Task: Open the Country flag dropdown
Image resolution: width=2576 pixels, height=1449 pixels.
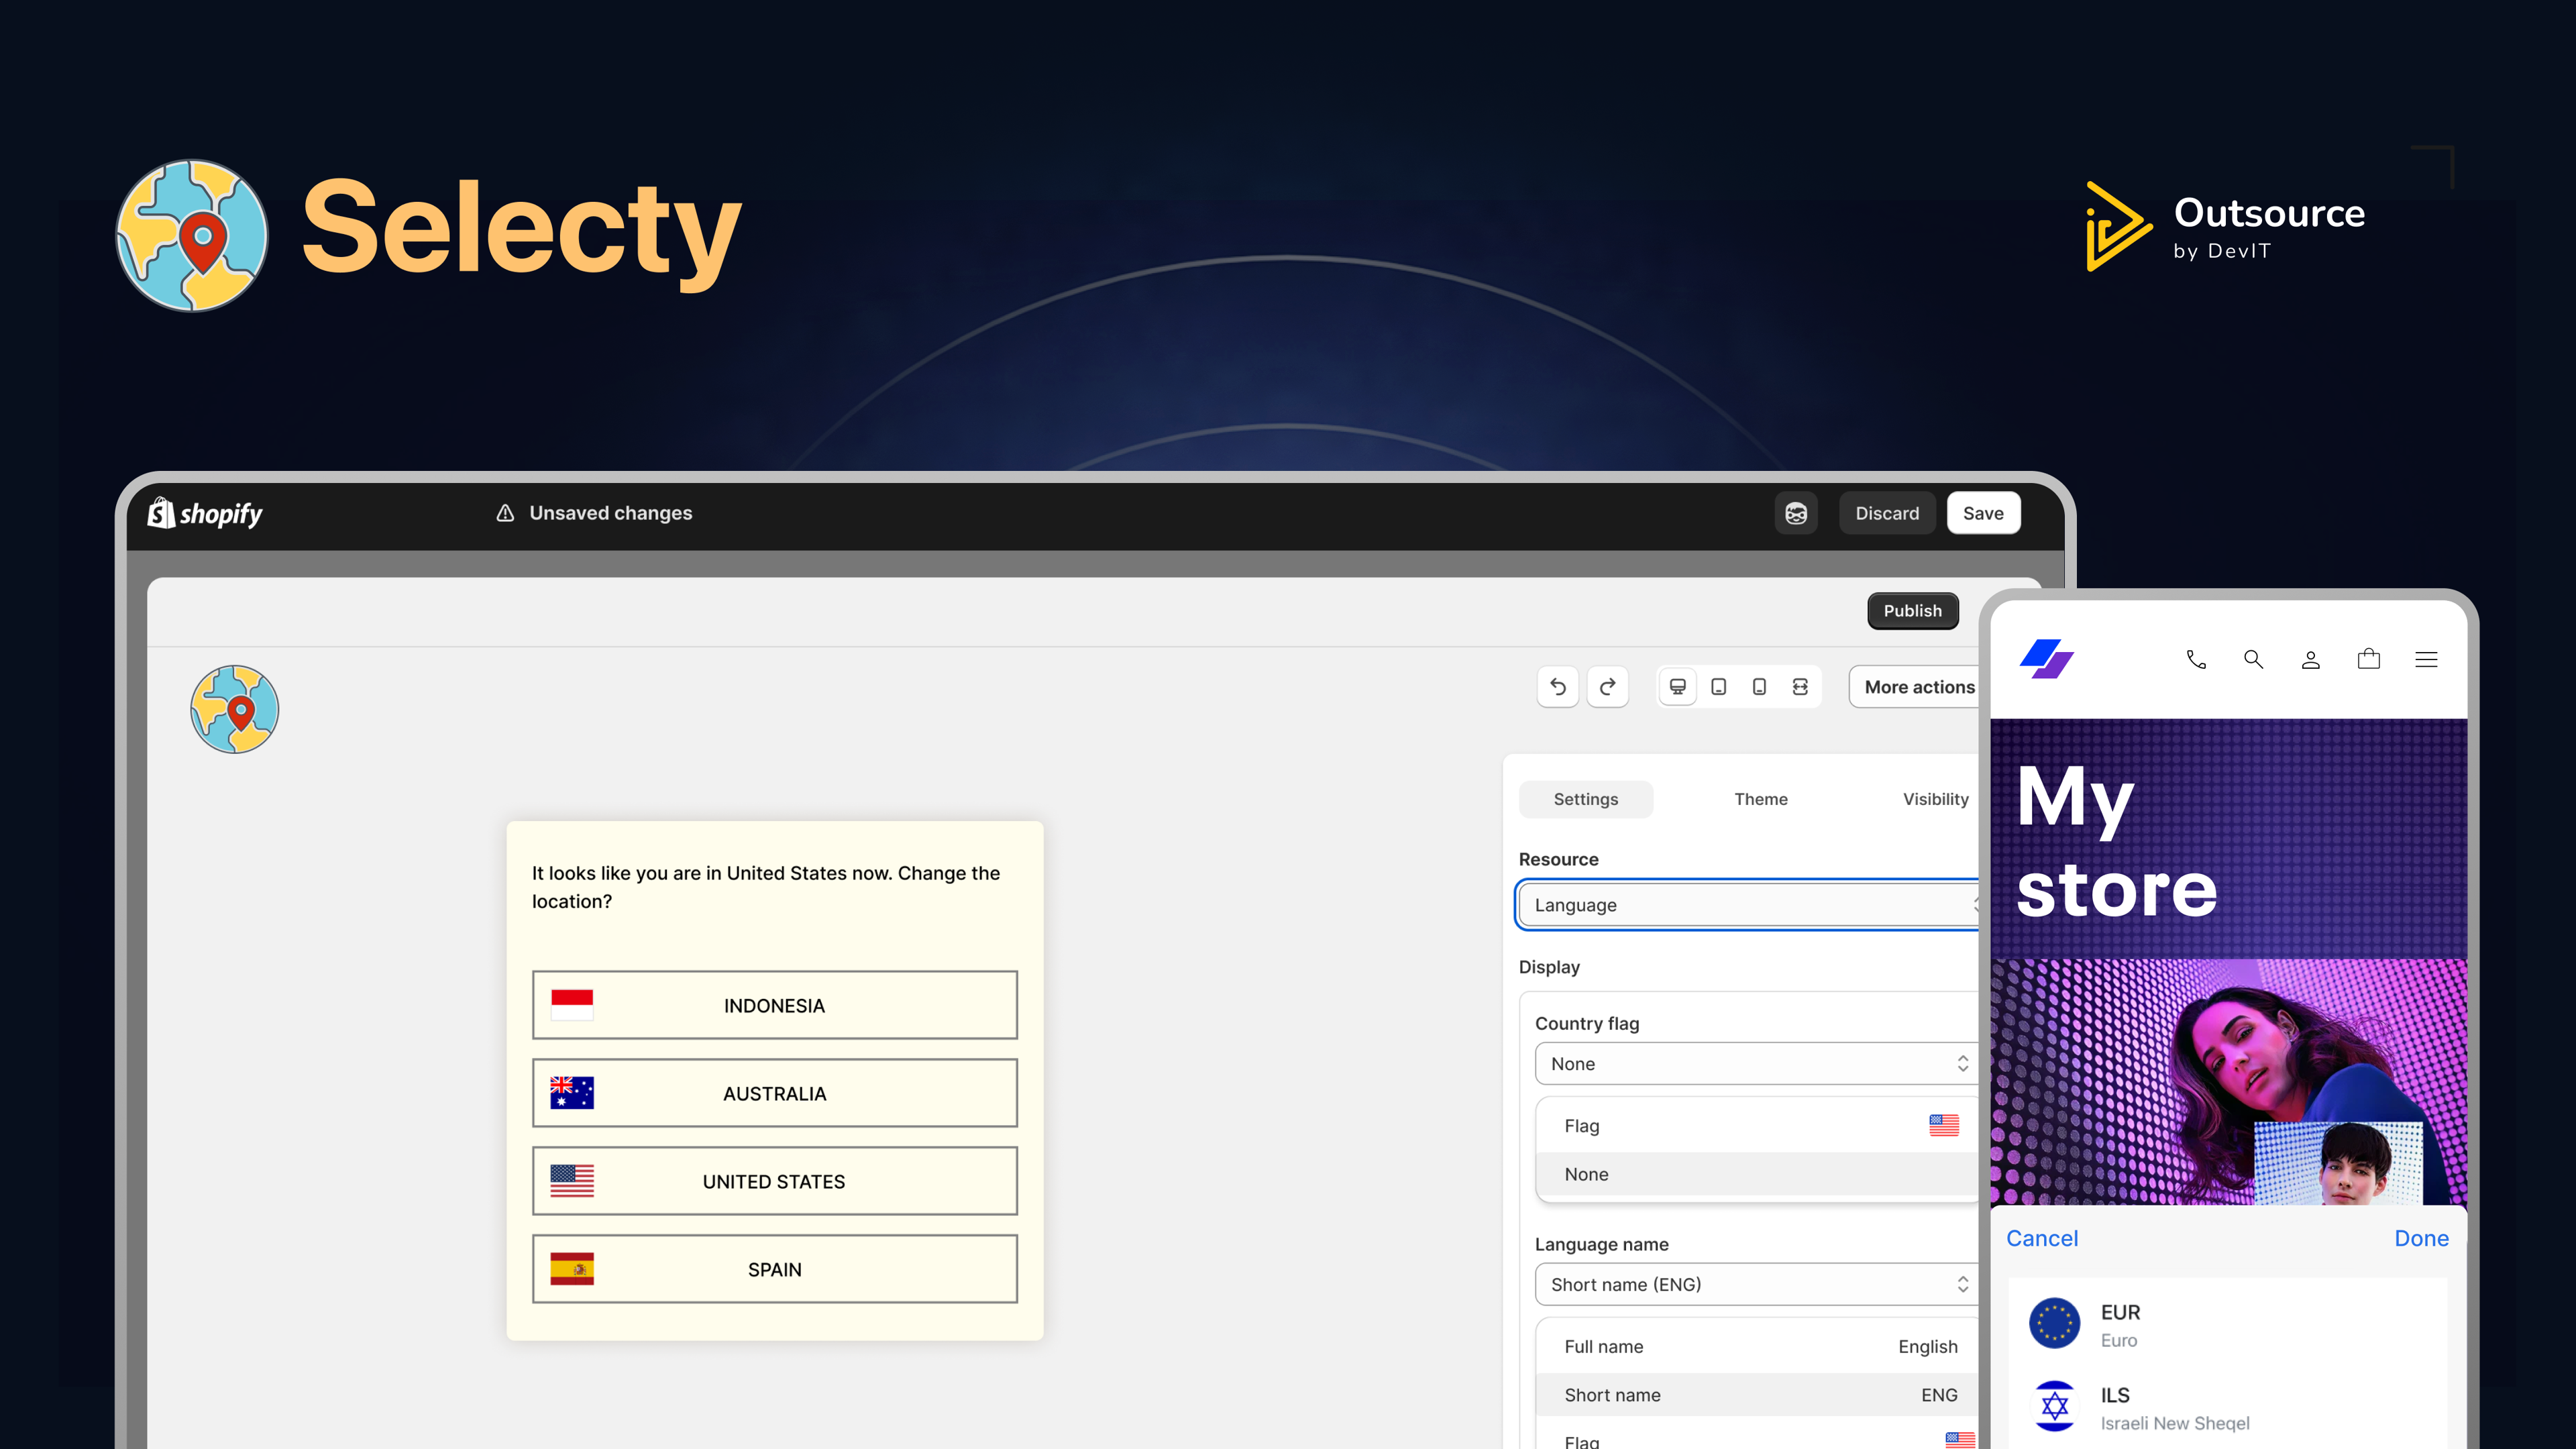Action: pyautogui.click(x=1758, y=1064)
